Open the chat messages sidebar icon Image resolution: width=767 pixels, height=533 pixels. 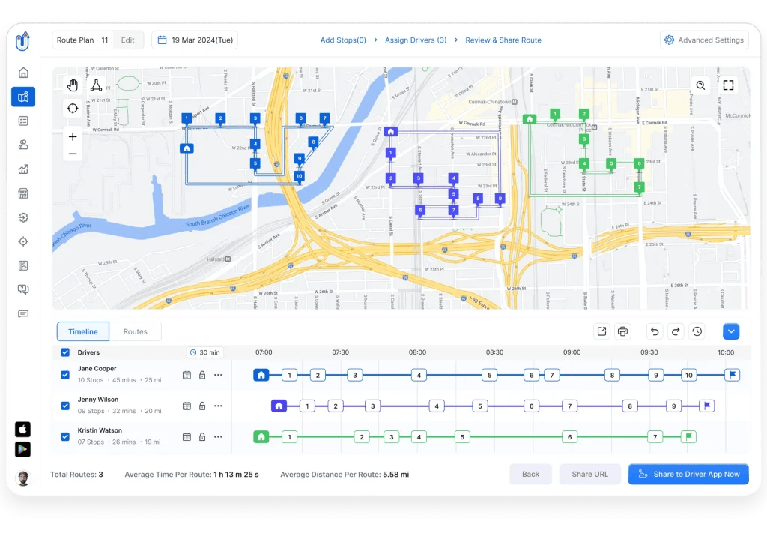click(x=23, y=314)
